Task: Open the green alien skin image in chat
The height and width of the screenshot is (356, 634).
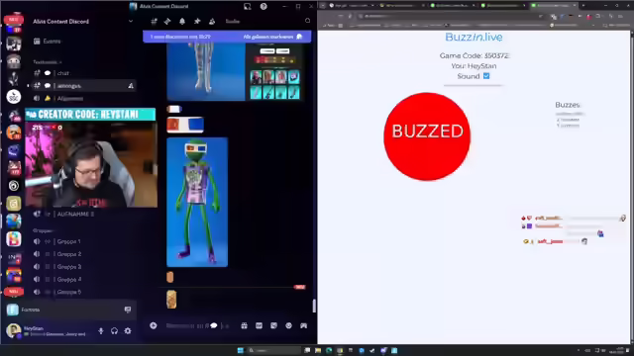Action: click(x=197, y=202)
